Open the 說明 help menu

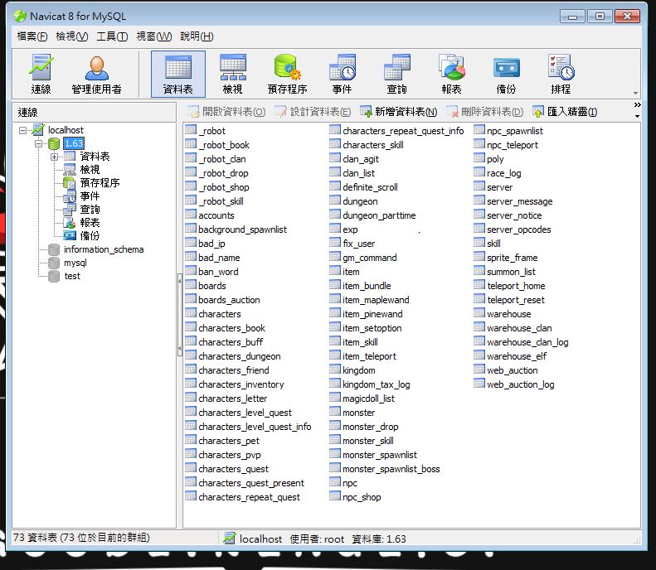point(197,36)
